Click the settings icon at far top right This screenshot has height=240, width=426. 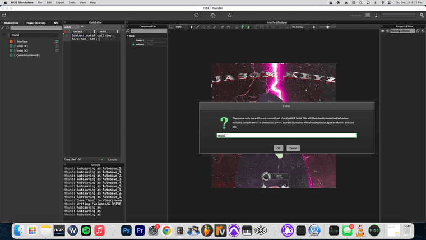click(422, 16)
